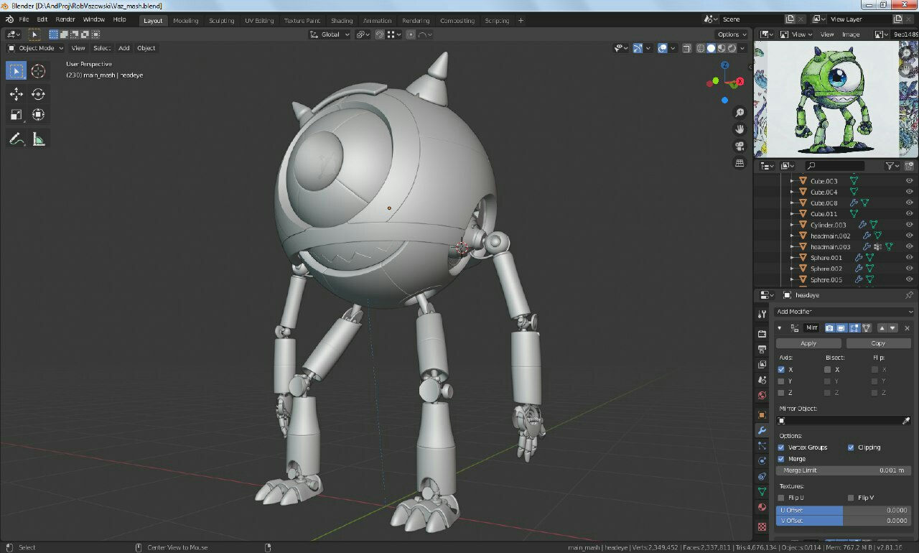Open the overlays options dropdown

click(x=673, y=48)
